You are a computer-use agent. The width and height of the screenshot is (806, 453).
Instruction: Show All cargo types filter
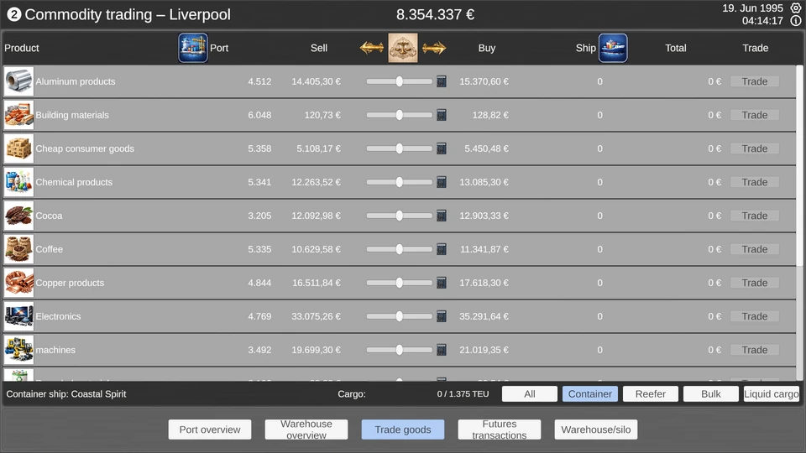(x=530, y=394)
